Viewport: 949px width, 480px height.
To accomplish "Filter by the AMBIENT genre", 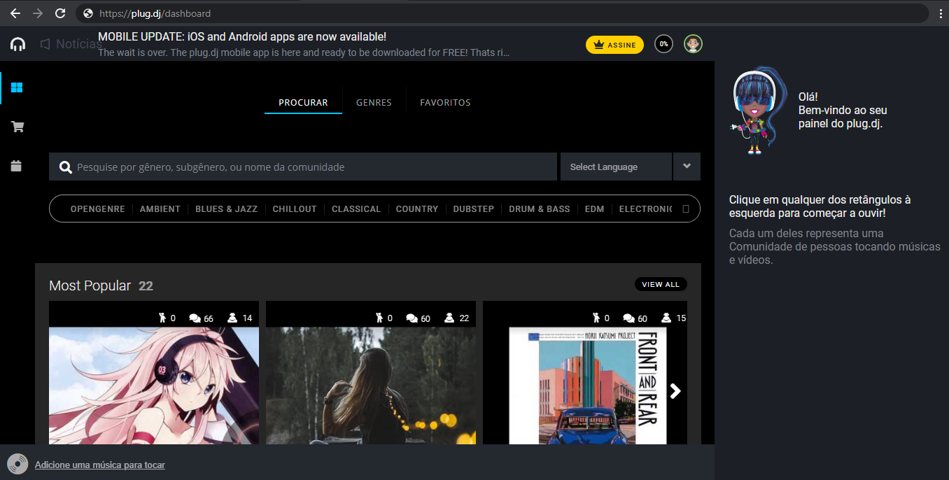I will click(160, 209).
